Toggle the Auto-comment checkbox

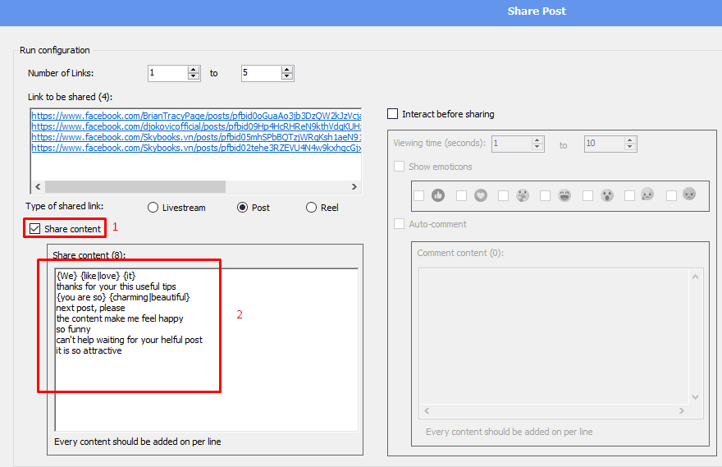pos(400,224)
